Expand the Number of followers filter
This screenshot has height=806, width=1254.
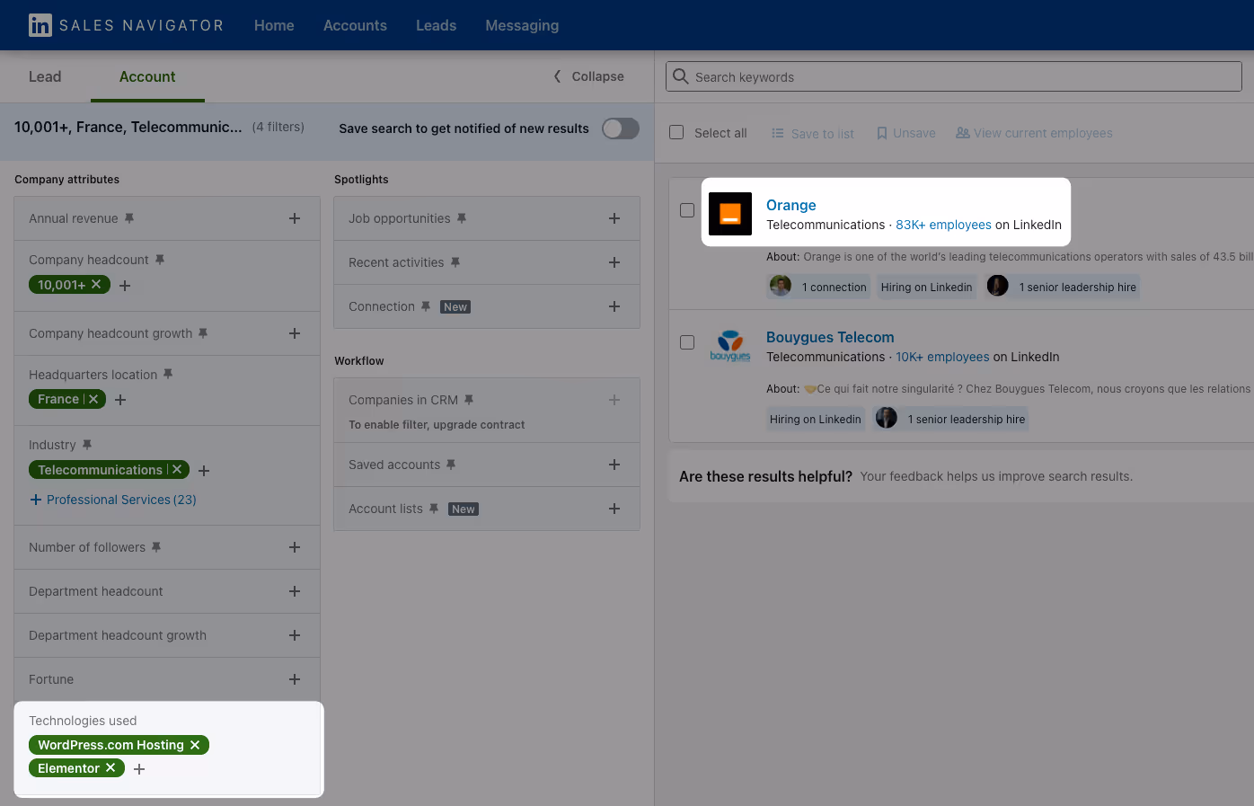(295, 547)
